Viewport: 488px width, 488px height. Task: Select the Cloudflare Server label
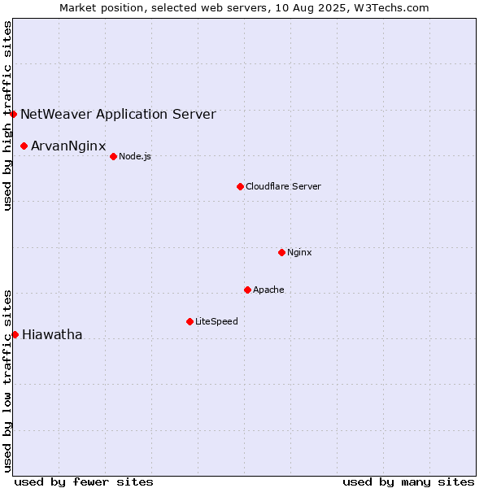click(283, 186)
